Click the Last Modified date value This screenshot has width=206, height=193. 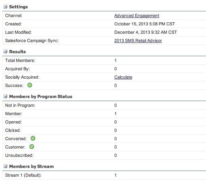point(146,32)
